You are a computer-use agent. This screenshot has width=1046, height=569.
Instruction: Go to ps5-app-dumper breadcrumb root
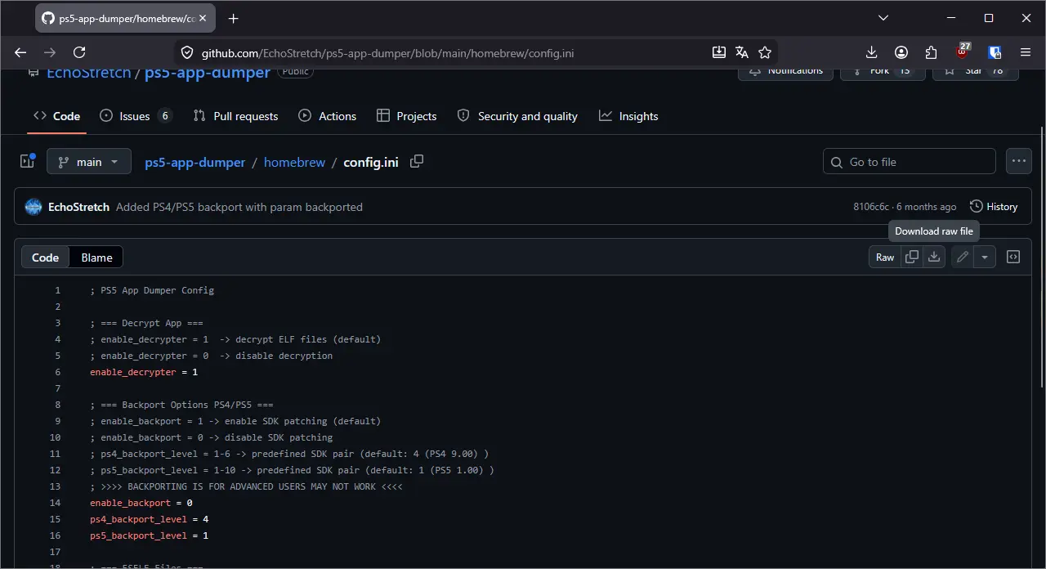coord(195,162)
